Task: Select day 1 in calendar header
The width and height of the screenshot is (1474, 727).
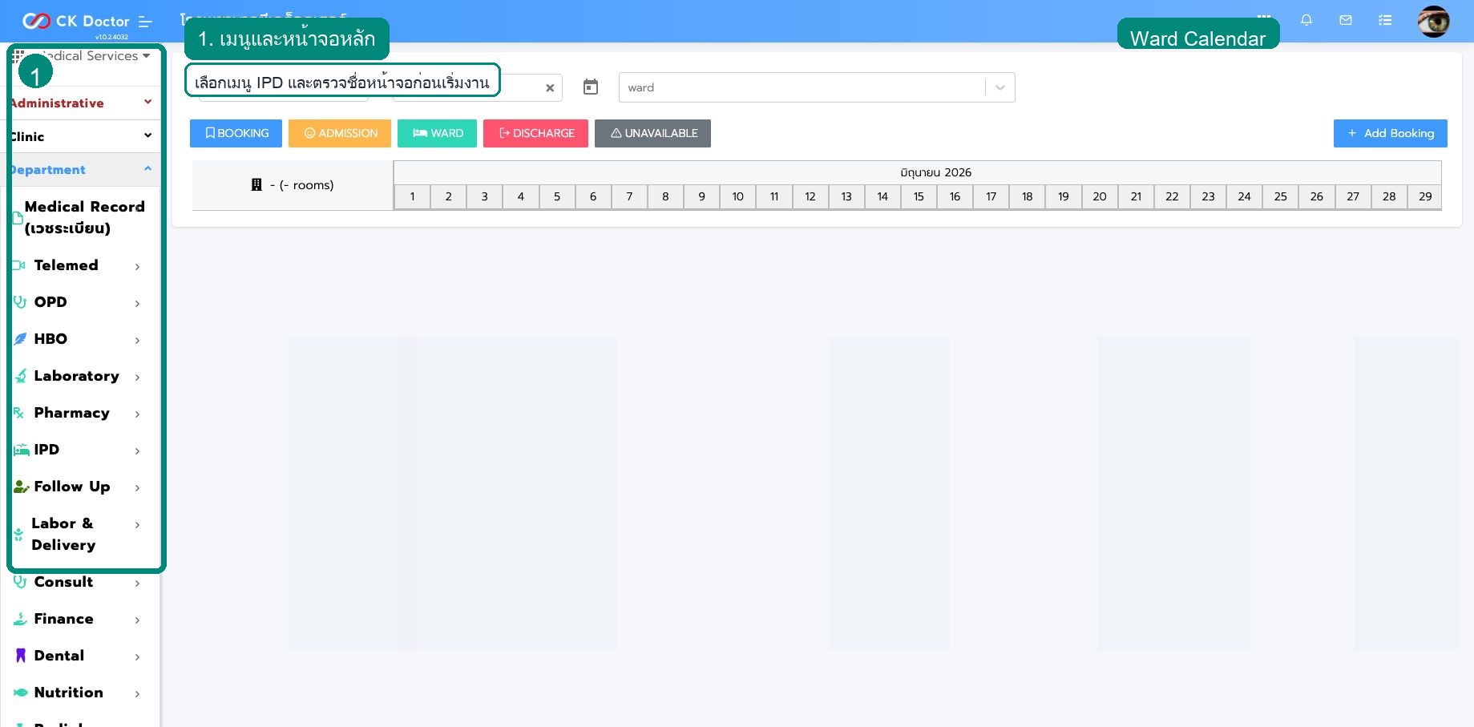Action: [x=412, y=196]
